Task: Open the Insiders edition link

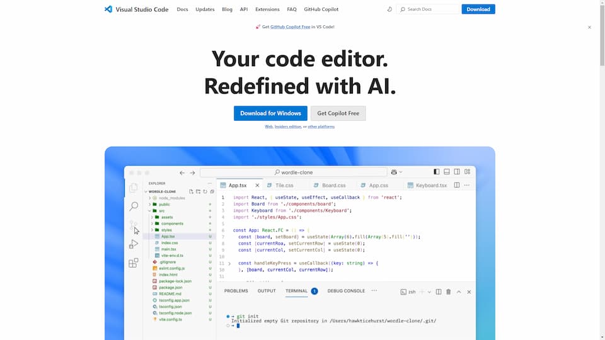Action: coord(288,127)
